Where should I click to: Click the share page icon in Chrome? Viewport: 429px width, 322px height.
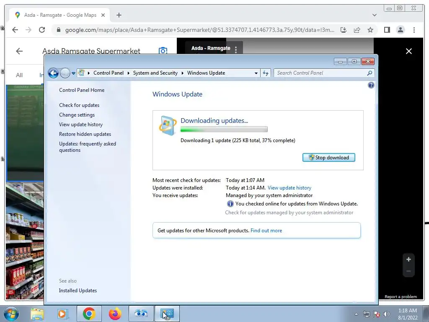[x=357, y=30]
